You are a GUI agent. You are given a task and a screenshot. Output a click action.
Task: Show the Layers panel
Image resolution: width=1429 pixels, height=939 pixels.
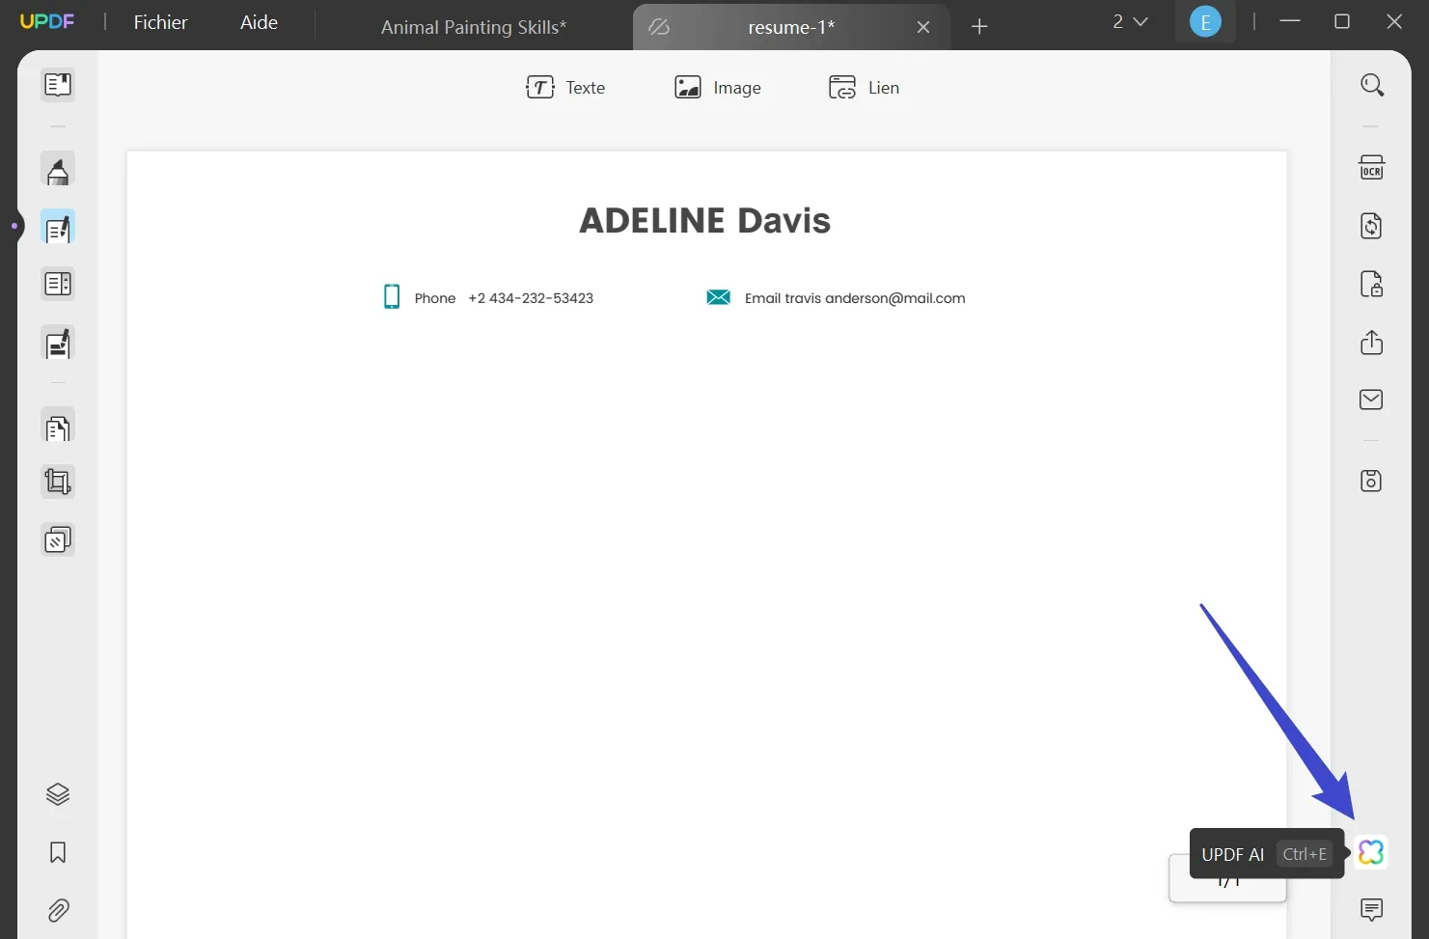point(58,794)
